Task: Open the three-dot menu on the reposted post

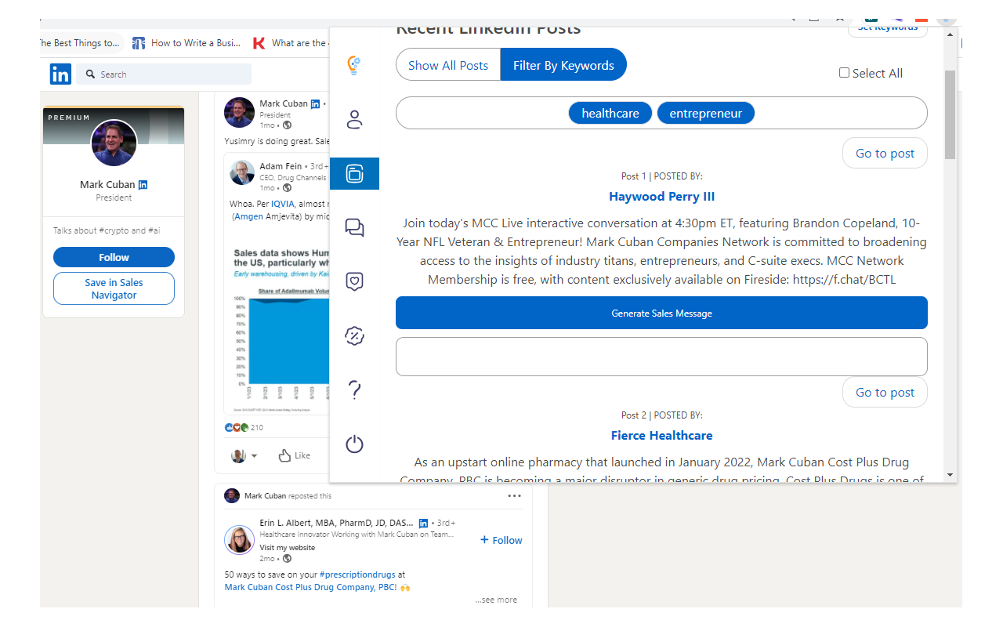Action: (514, 495)
